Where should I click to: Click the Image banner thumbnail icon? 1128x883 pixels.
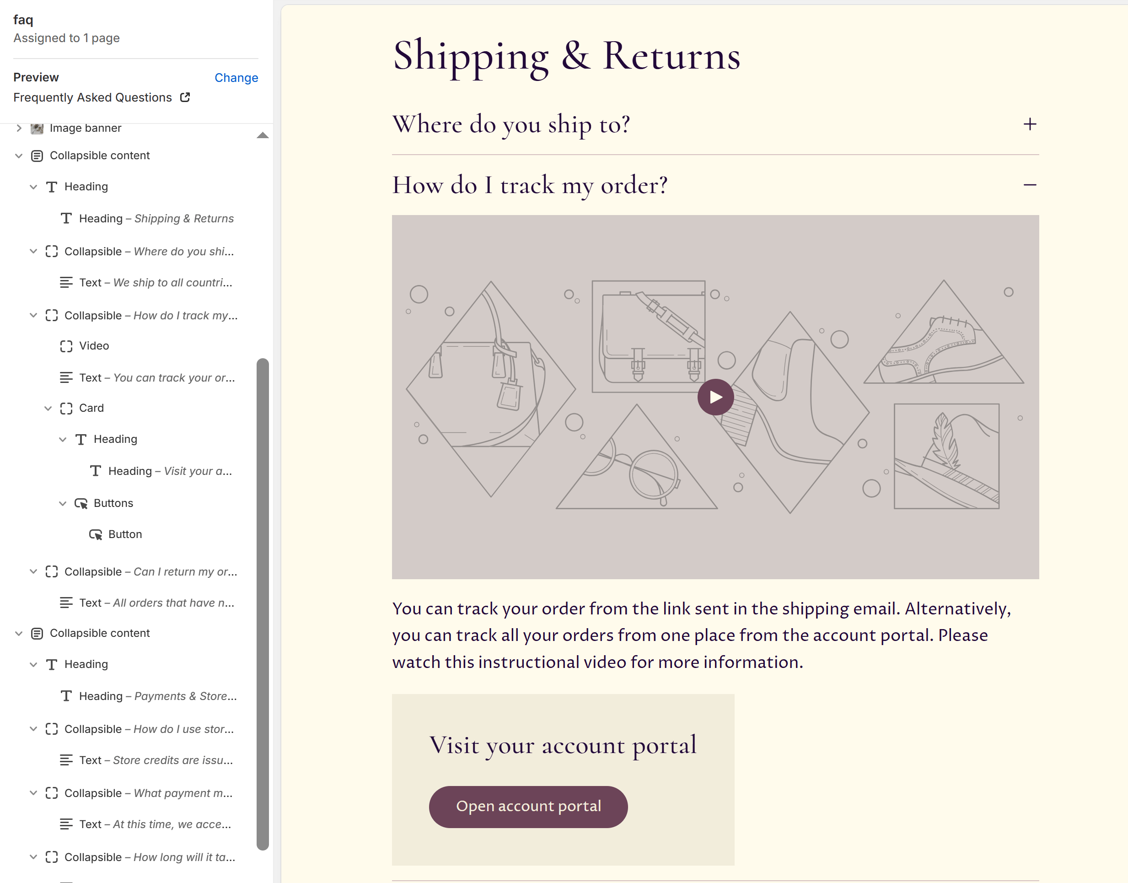pyautogui.click(x=36, y=128)
